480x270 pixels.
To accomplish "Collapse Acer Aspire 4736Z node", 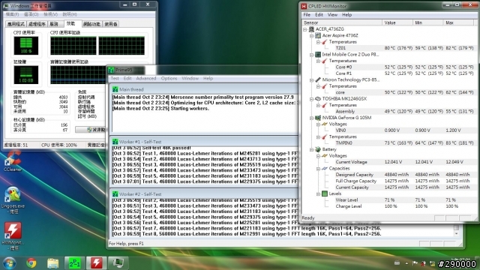I will (312, 36).
